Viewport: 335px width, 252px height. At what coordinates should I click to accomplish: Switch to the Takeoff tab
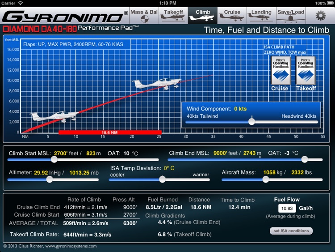click(173, 15)
